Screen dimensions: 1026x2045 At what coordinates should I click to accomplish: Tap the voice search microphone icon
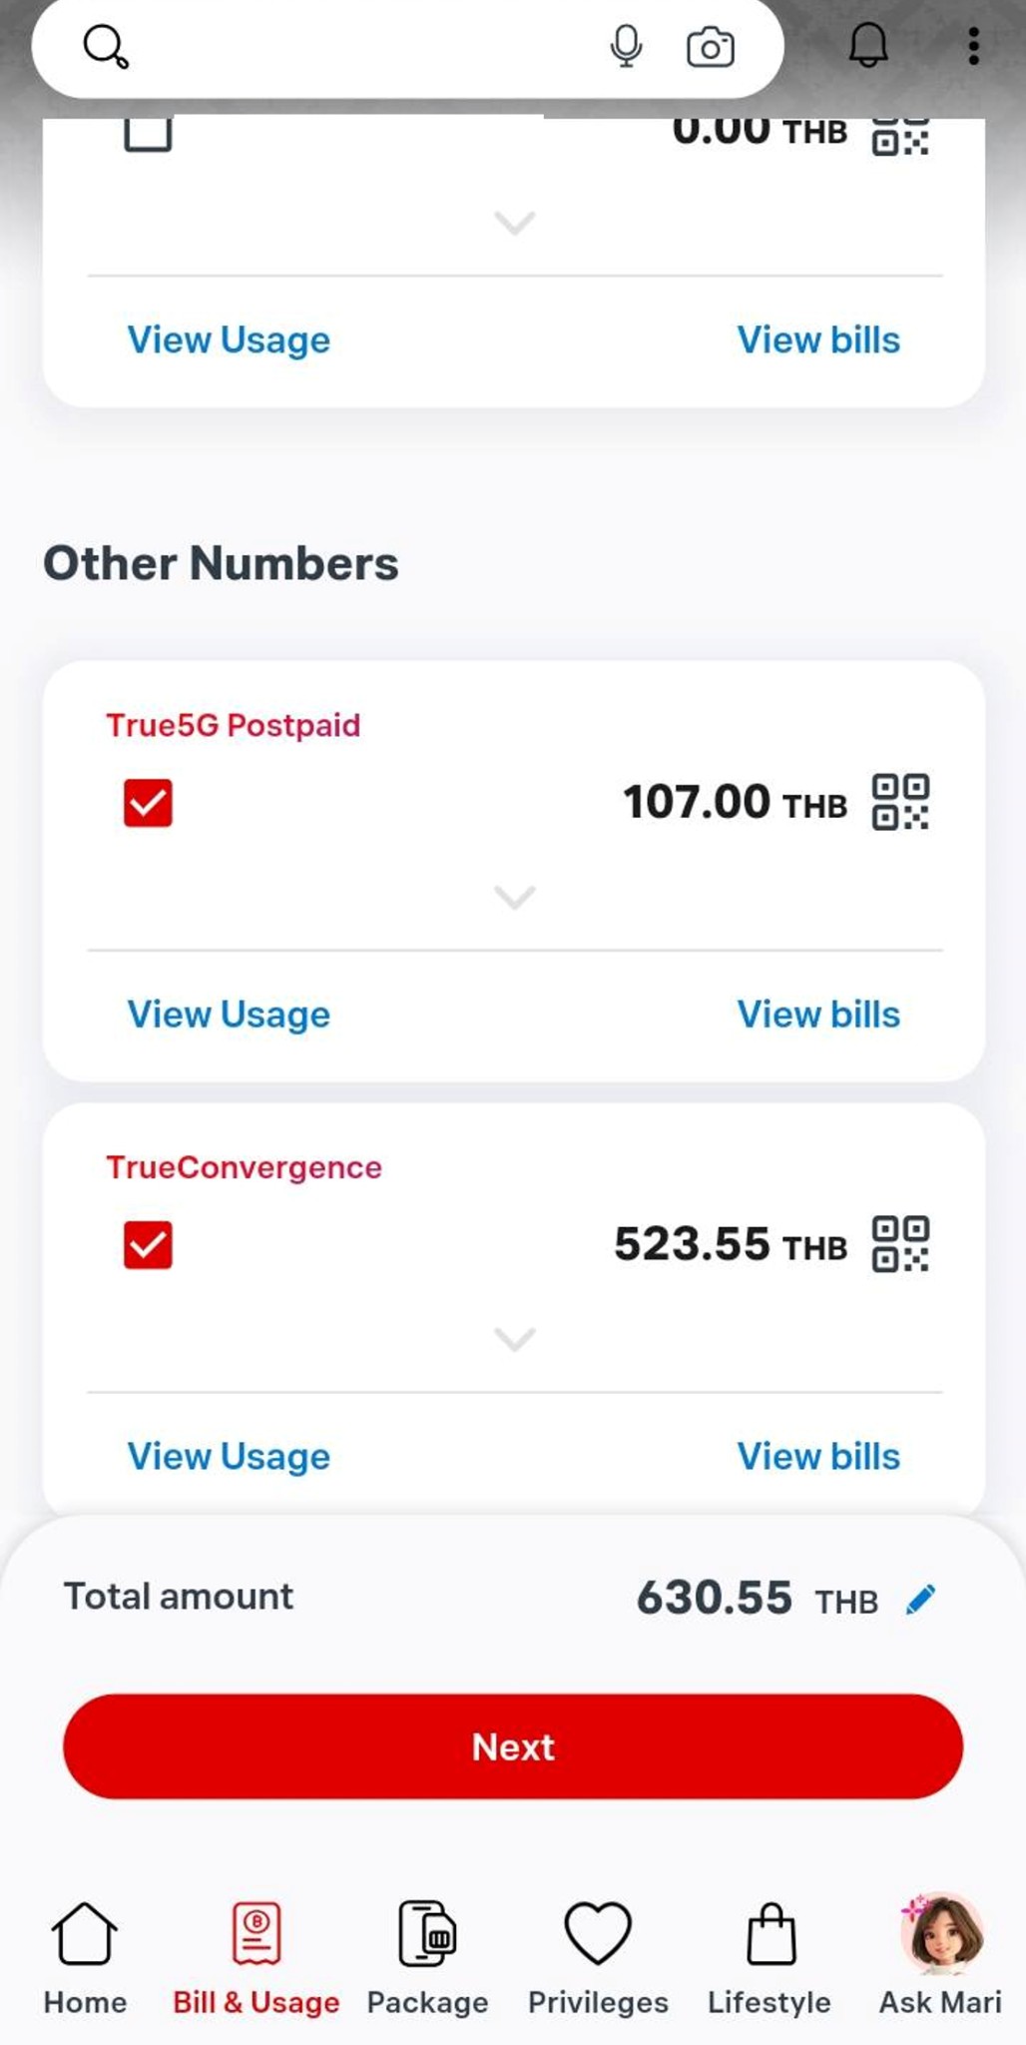point(626,46)
